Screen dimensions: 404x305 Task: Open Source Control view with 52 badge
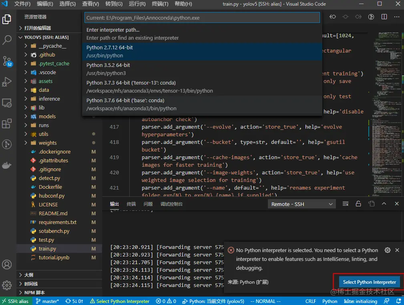click(7, 61)
